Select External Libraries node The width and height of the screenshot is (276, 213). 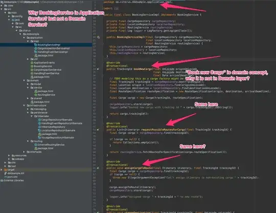[12, 180]
